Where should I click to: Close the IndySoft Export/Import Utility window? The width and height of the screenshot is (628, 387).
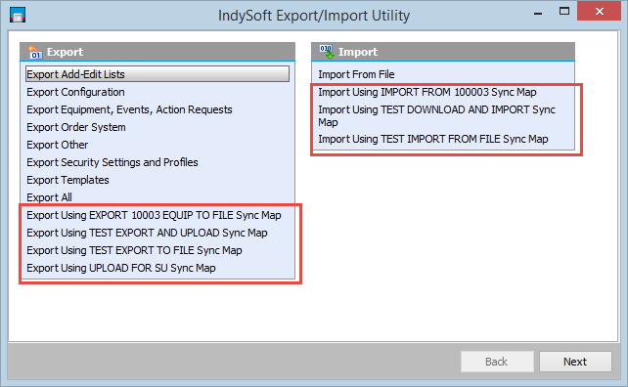[600, 11]
